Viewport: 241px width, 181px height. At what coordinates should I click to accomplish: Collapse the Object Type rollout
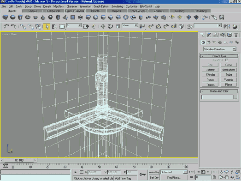(219, 56)
